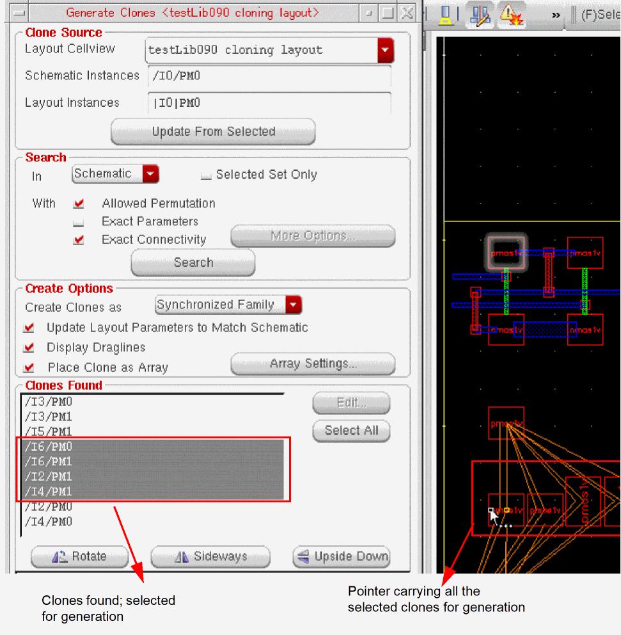
Task: Click the Upside Down button
Action: point(342,556)
